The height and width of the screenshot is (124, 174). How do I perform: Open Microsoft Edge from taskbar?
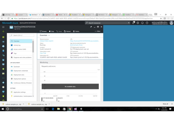[x=53, y=109]
